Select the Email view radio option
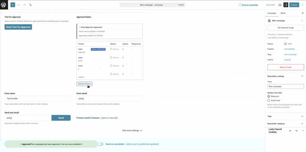Screen dimensions: 306x152 click(269, 101)
